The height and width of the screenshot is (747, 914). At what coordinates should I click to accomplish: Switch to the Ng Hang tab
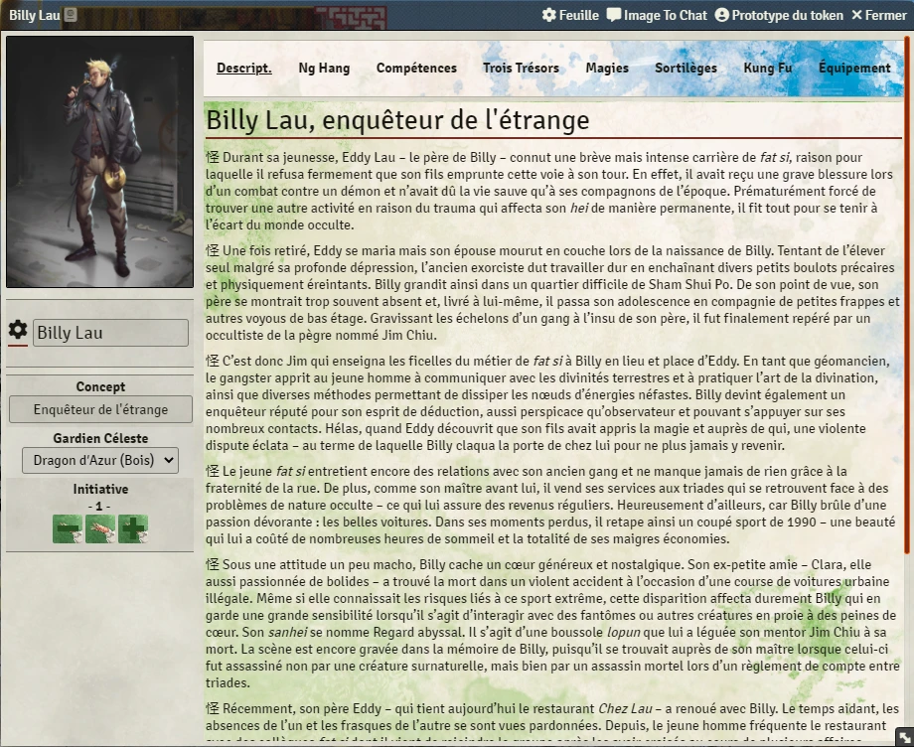(x=324, y=69)
